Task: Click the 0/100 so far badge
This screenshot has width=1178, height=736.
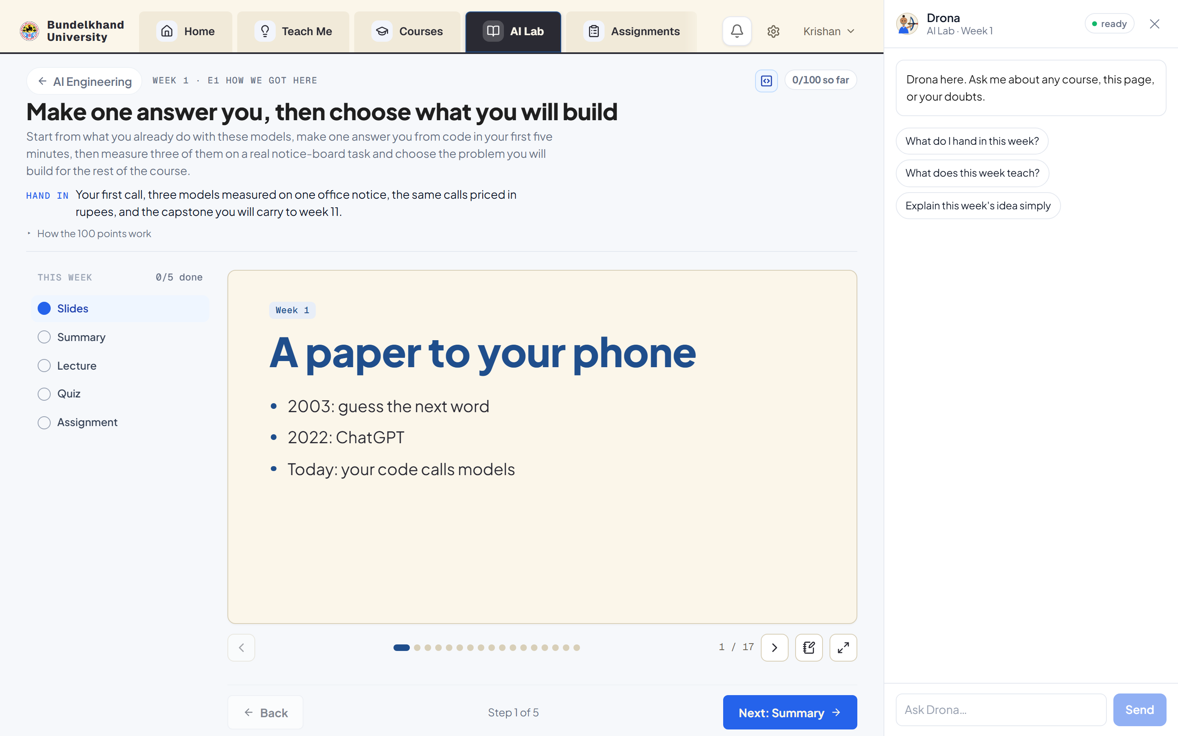Action: click(x=821, y=80)
